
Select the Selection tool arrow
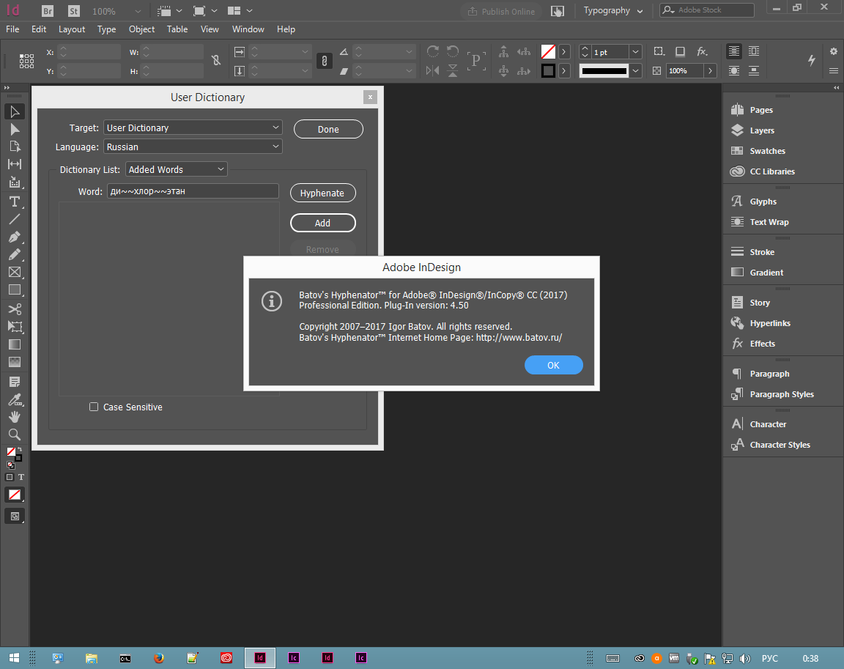tap(15, 111)
